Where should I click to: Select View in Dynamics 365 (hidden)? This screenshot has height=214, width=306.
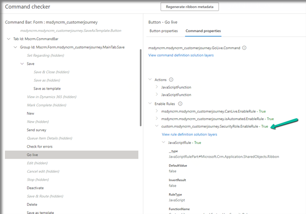tap(51, 97)
